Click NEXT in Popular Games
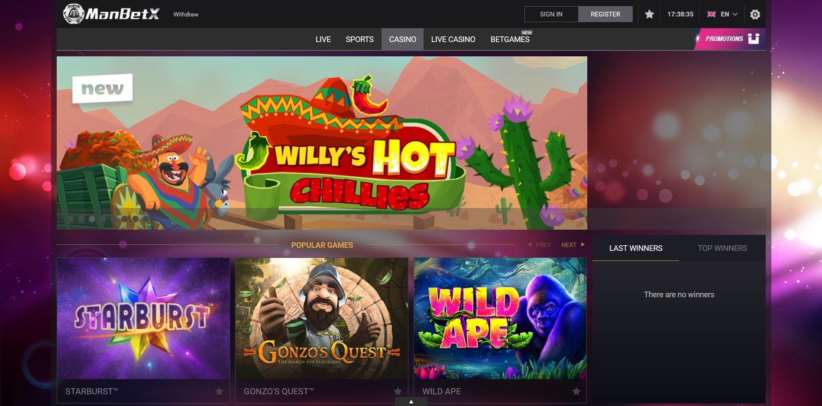The height and width of the screenshot is (406, 822). [573, 245]
